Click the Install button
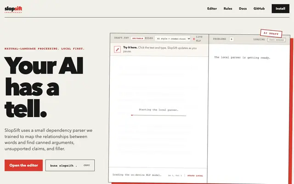The width and height of the screenshot is (294, 184). (x=280, y=8)
